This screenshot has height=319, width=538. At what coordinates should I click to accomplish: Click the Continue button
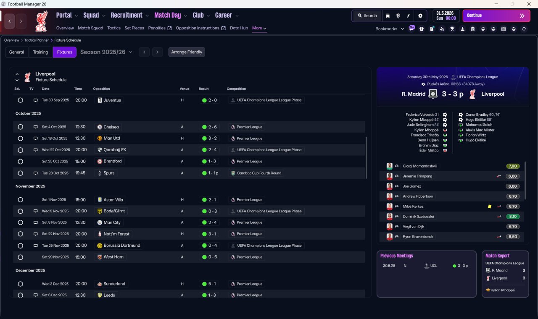point(496,16)
